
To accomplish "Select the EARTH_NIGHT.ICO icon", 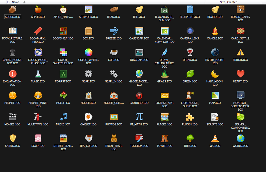I will click(x=215, y=52).
